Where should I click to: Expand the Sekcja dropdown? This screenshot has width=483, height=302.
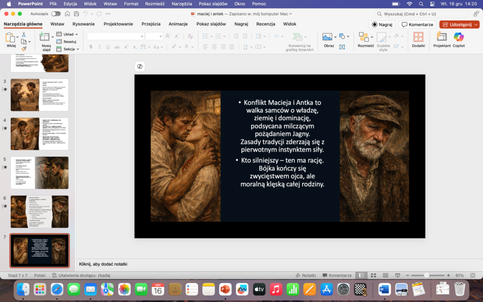[x=68, y=49]
